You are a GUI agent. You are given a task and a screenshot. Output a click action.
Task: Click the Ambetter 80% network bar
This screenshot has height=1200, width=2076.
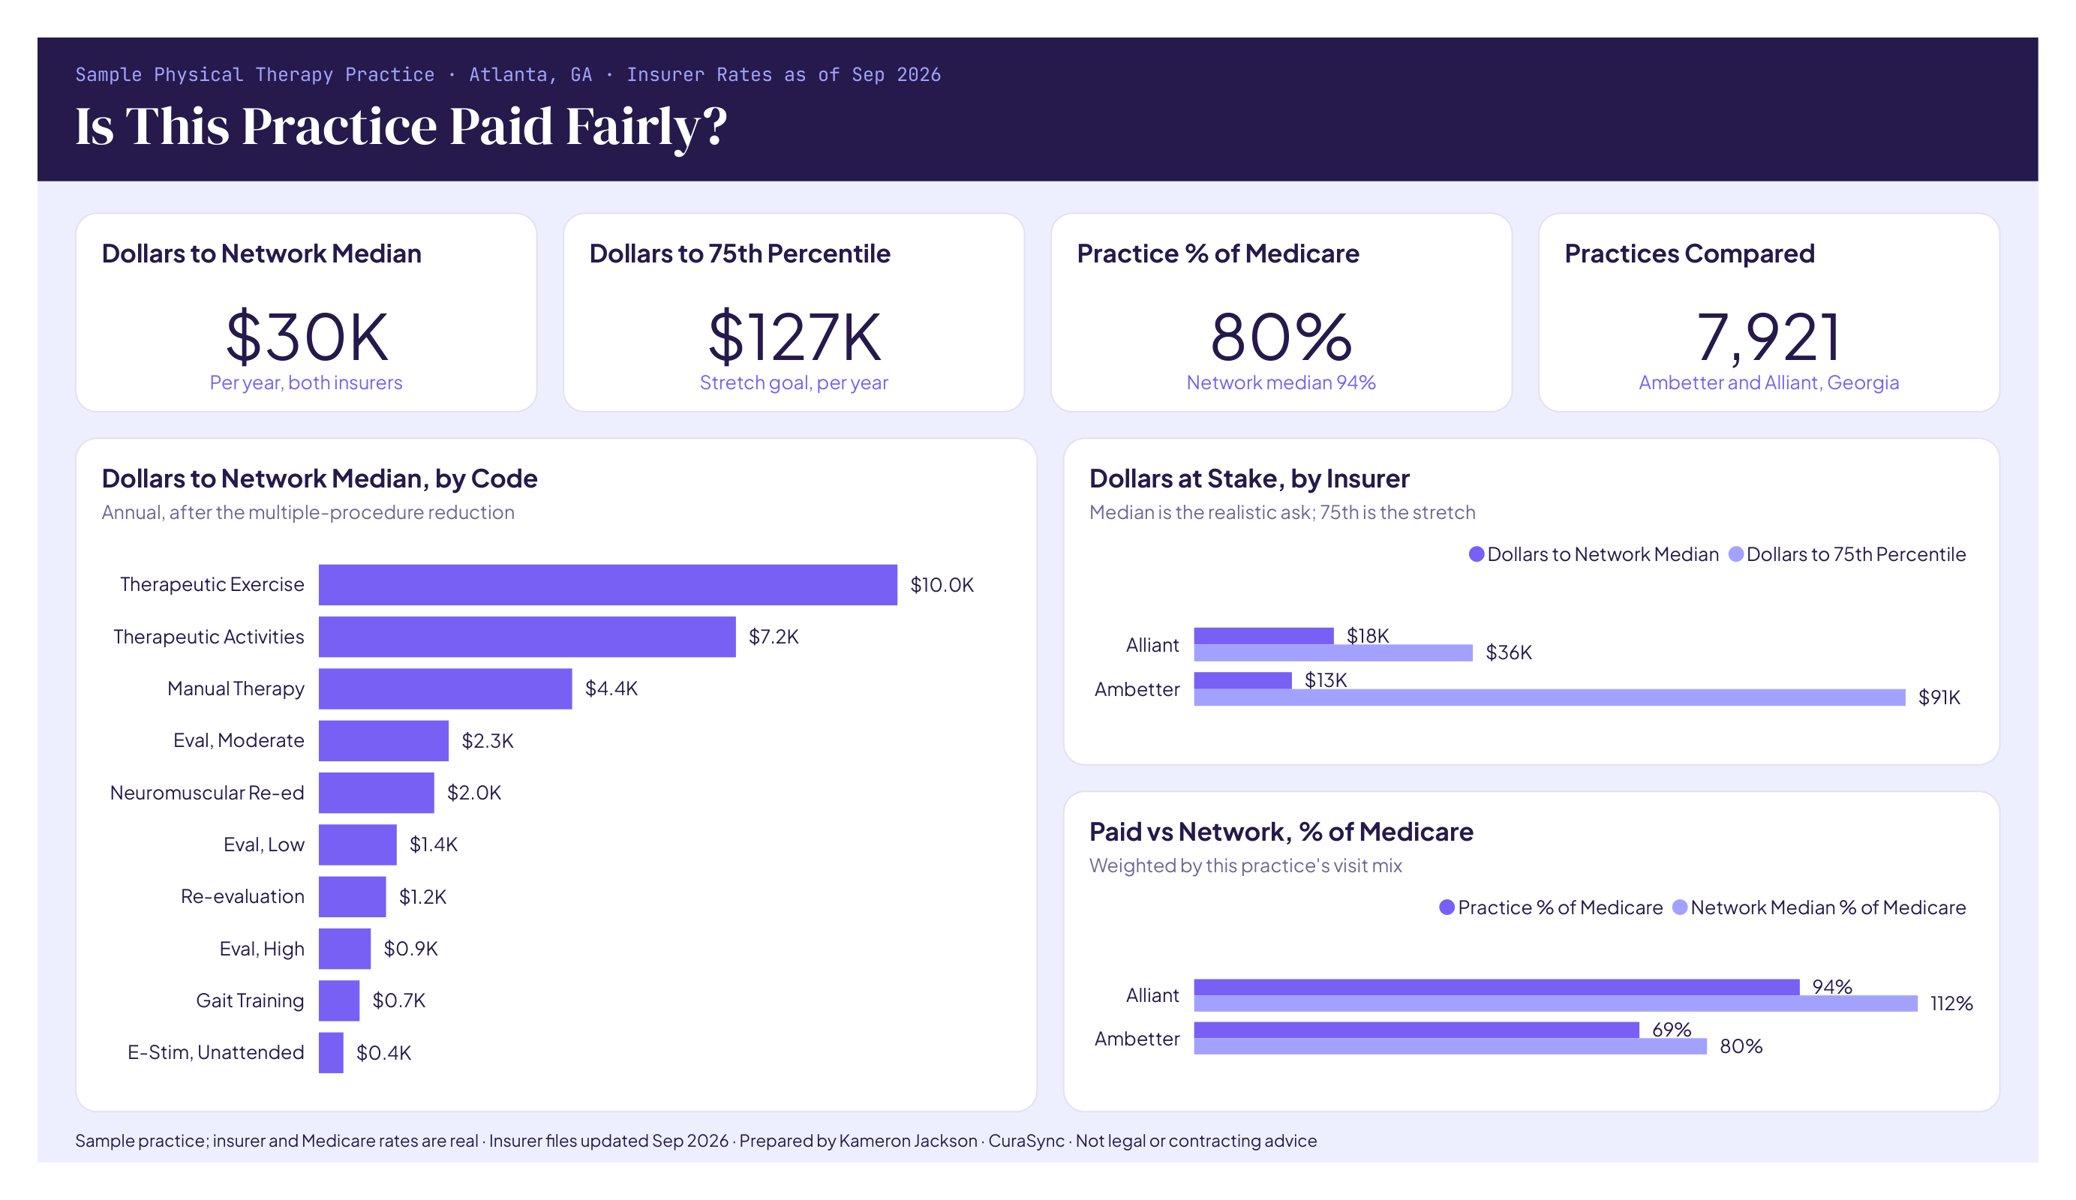(1450, 1046)
